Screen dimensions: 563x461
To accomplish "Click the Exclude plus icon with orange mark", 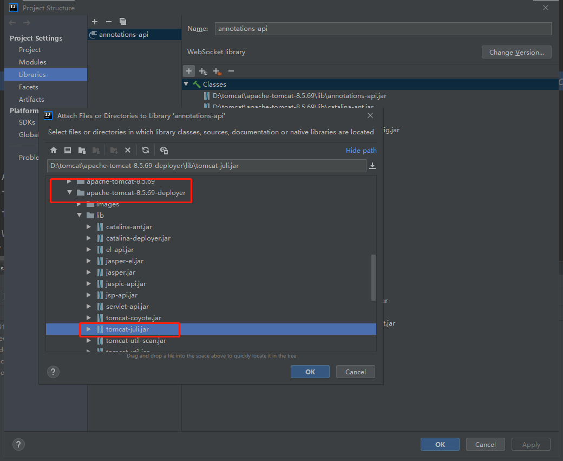I will pyautogui.click(x=217, y=72).
